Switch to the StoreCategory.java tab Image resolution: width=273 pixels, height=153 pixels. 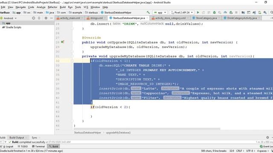point(206,18)
